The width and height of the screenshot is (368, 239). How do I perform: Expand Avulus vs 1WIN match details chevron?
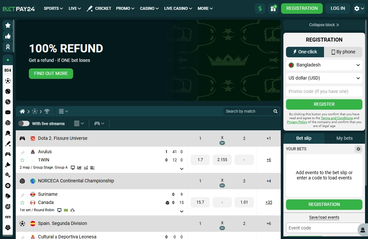point(182,169)
